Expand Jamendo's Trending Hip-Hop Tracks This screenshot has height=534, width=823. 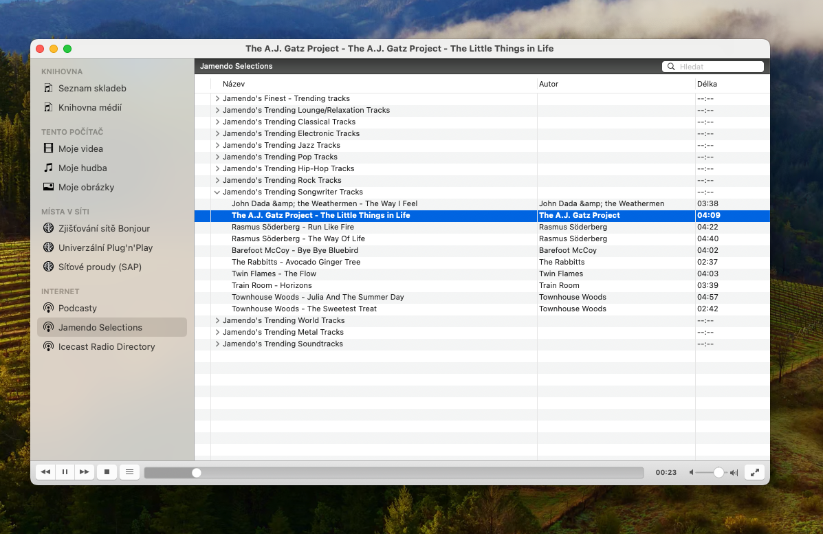[217, 168]
